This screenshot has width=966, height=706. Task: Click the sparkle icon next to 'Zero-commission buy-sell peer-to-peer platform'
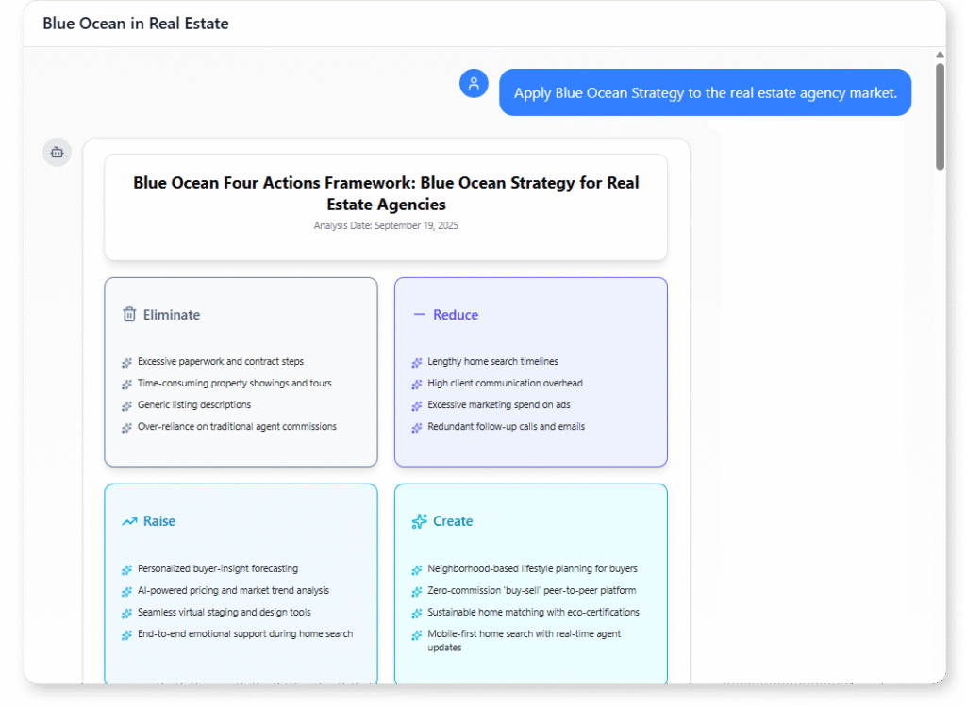[415, 591]
